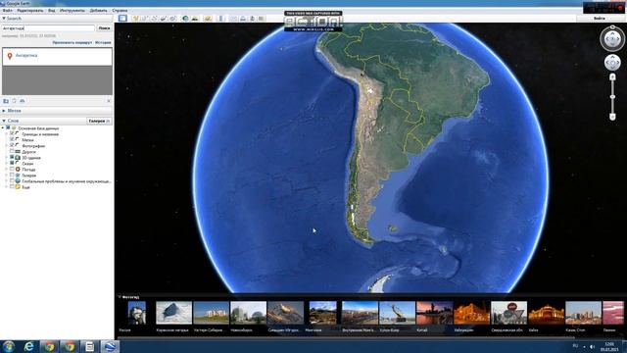This screenshot has width=627, height=353.
Task: Expand the Ещё tree node
Action: 7,187
